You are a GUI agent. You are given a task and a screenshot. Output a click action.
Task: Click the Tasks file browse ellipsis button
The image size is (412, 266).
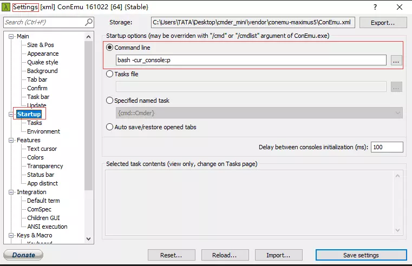[396, 87]
